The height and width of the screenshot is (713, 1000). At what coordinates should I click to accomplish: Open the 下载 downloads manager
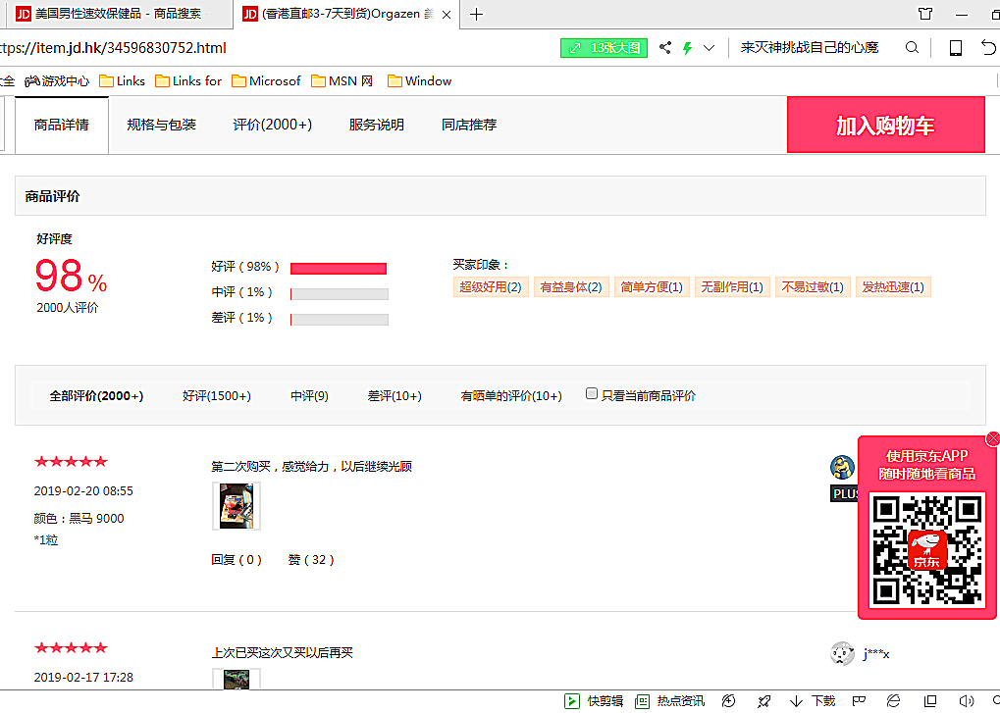(813, 701)
